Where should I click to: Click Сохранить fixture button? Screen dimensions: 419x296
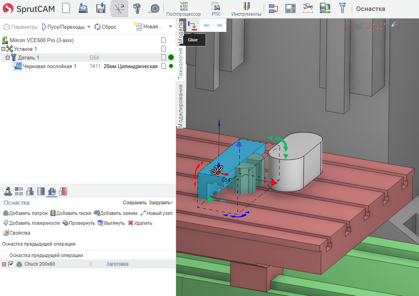tap(135, 203)
